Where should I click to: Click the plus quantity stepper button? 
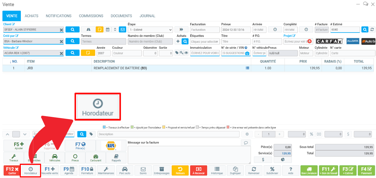279,134
